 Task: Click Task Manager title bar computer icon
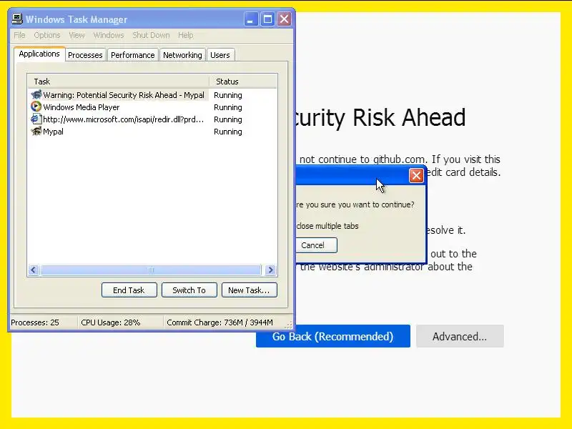(16, 19)
